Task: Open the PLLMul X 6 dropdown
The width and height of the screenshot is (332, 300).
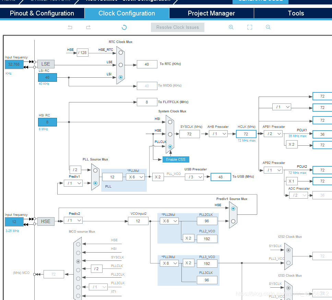Action: coord(135,177)
